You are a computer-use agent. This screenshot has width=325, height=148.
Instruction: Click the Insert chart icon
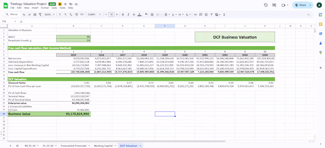coord(206,15)
